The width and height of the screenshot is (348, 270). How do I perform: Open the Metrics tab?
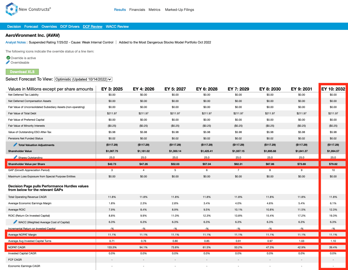[154, 10]
